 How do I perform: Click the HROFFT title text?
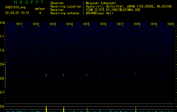29,2
